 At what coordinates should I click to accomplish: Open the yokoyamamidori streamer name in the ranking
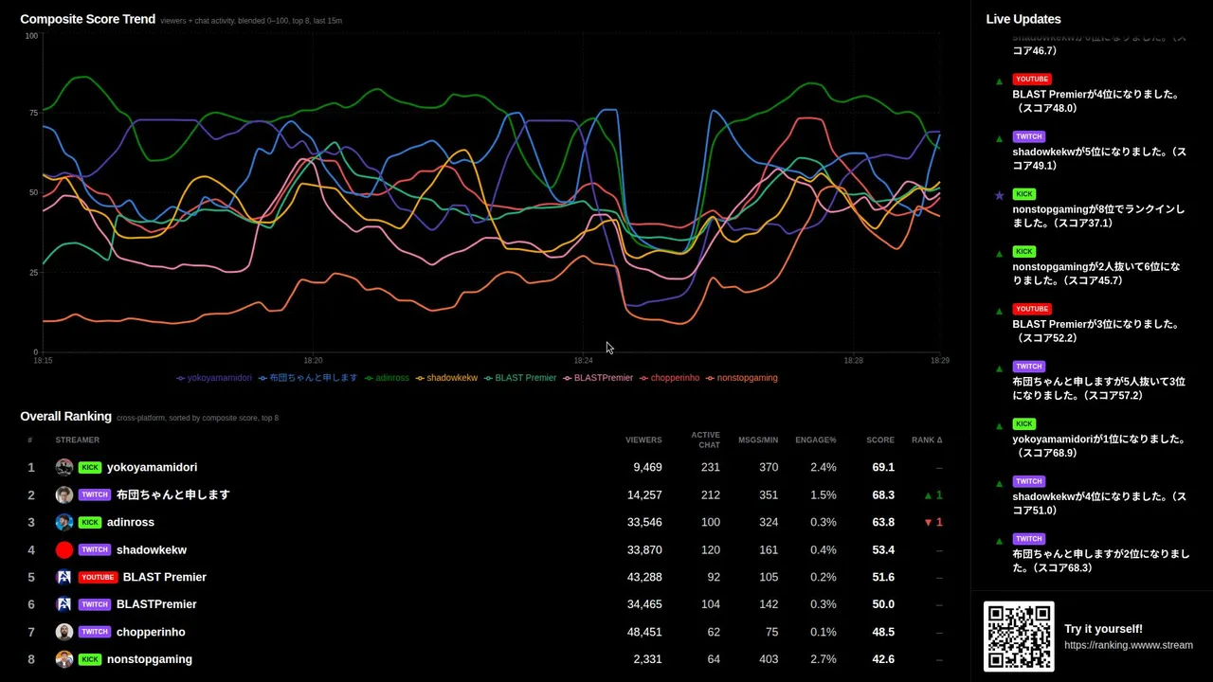point(152,467)
